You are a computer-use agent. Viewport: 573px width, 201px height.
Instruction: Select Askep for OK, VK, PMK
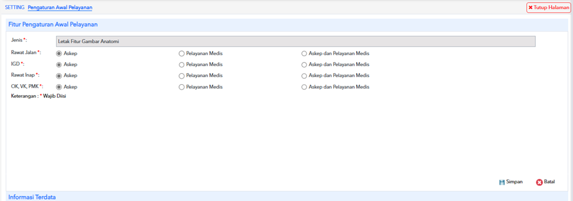(x=59, y=87)
